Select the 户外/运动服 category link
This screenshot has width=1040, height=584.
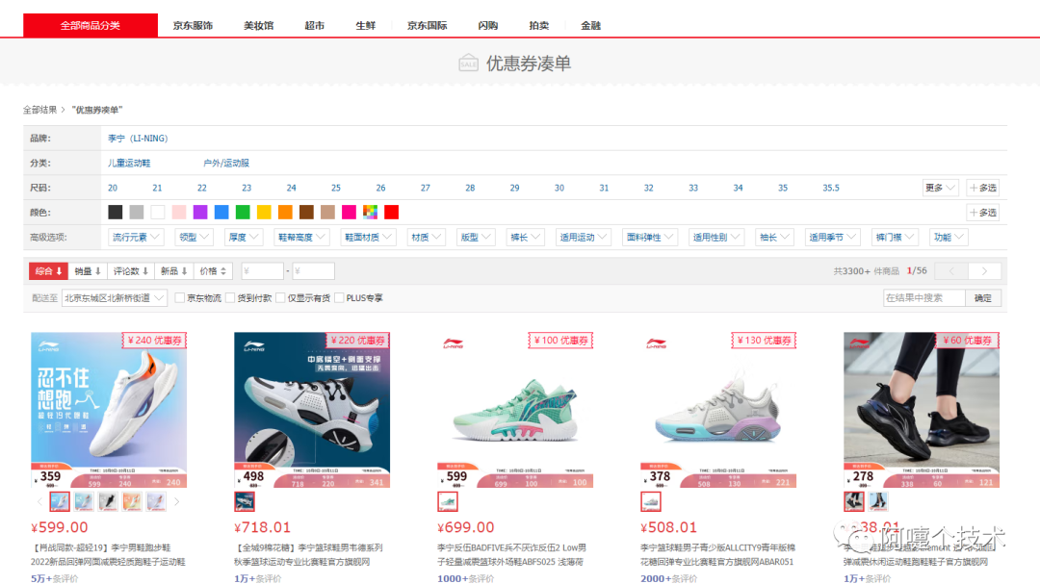[225, 163]
